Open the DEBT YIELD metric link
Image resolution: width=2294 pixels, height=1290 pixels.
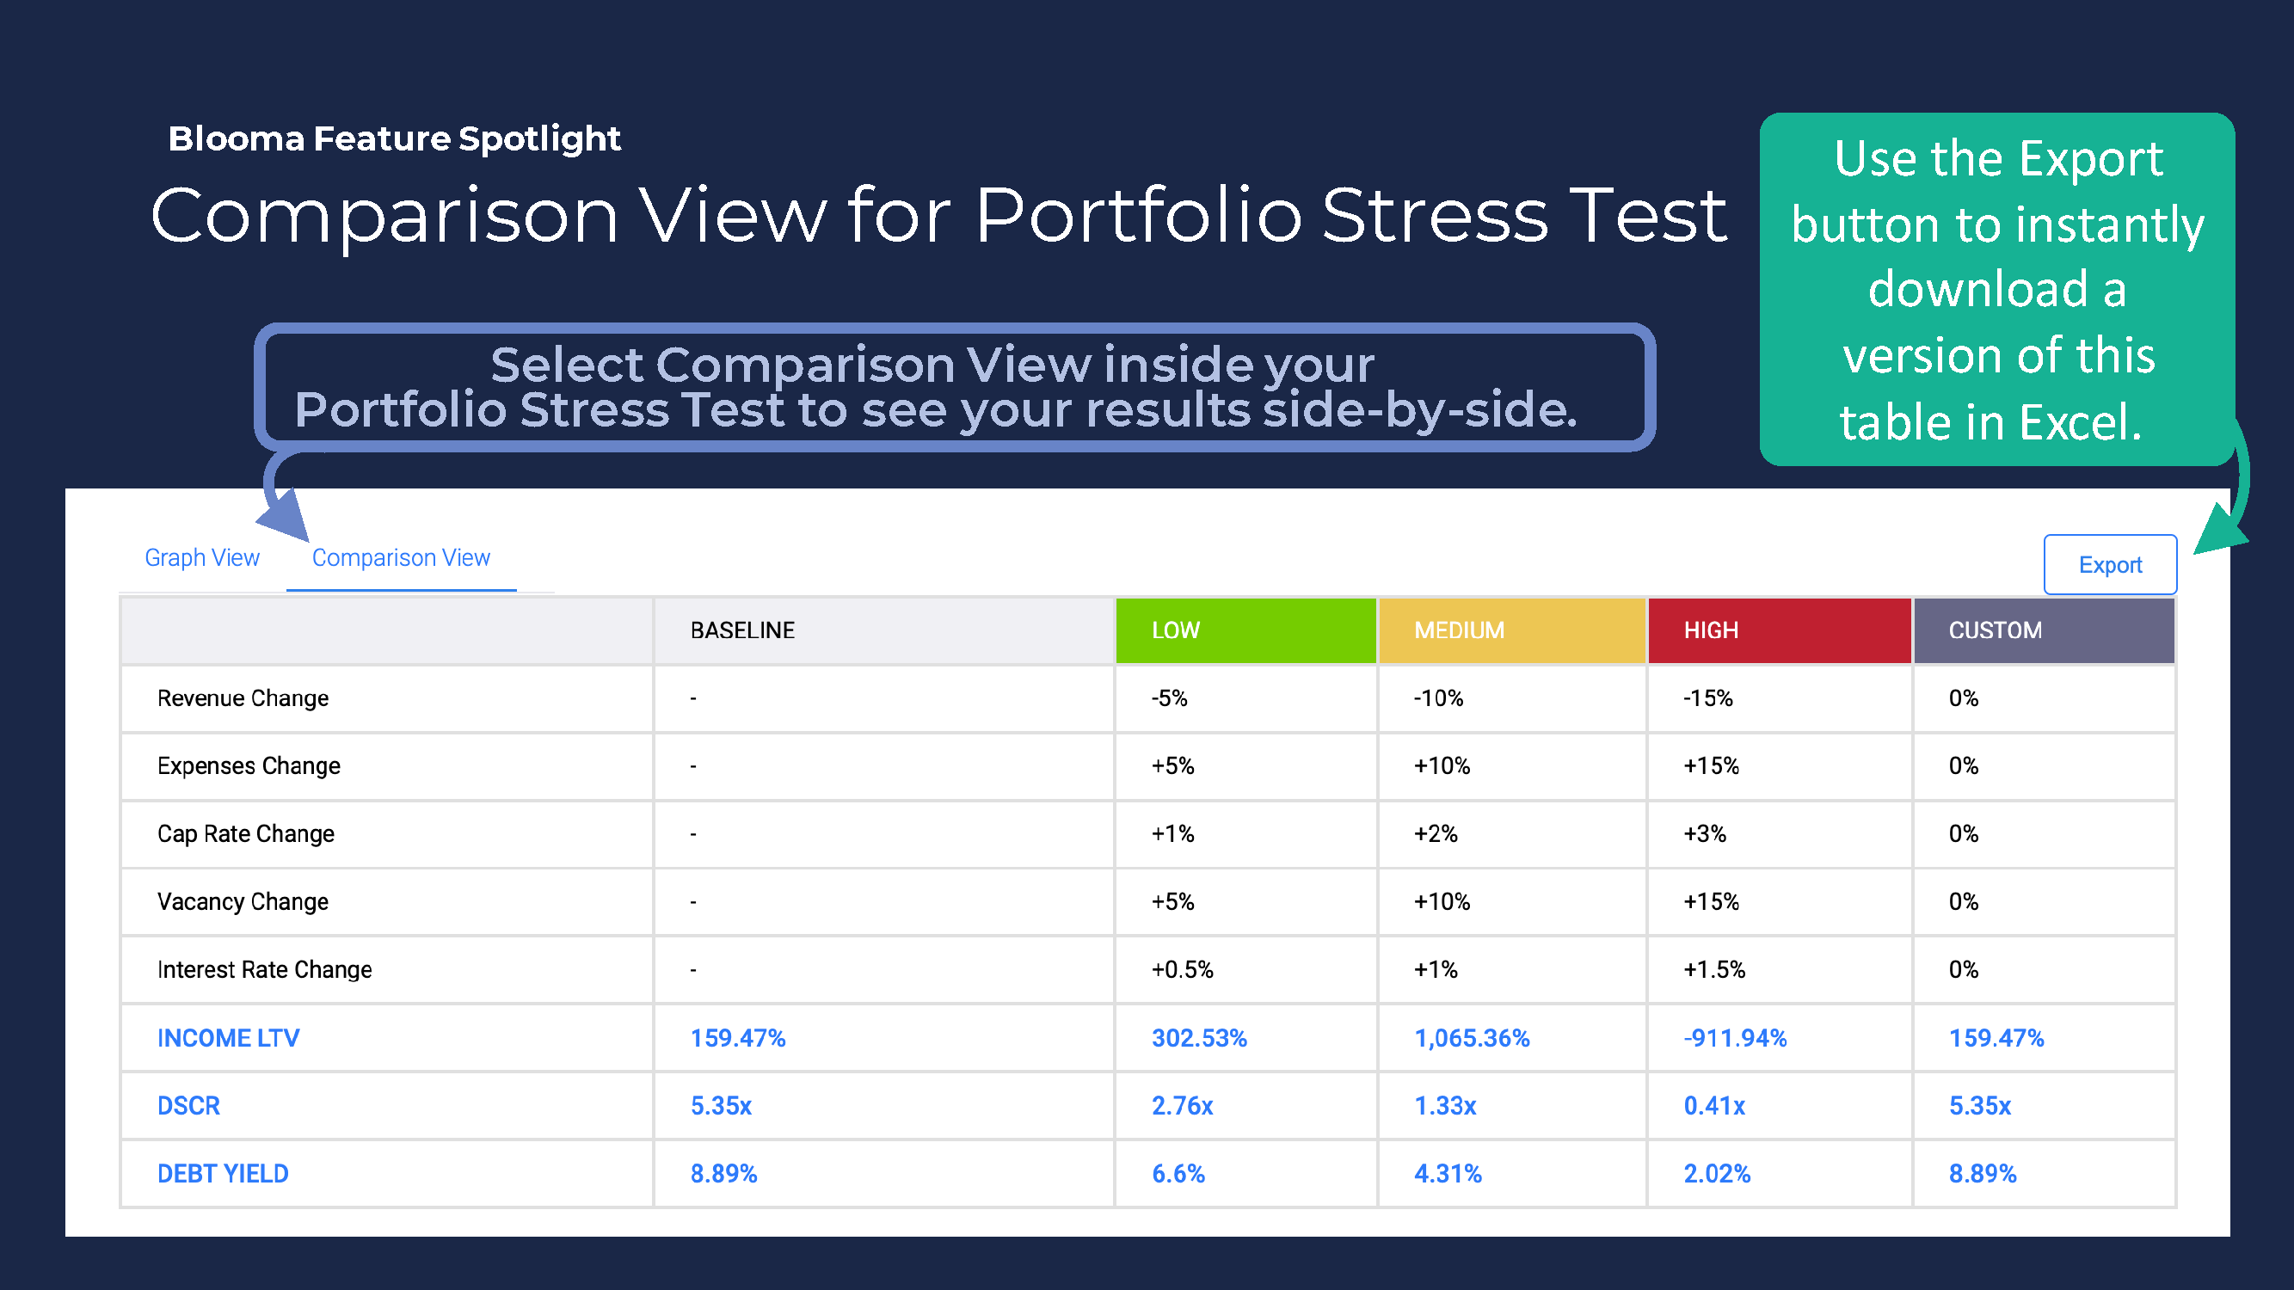[223, 1173]
